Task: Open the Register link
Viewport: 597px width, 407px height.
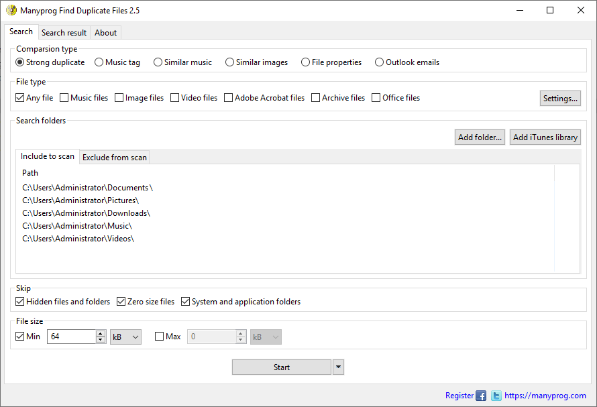Action: click(x=459, y=396)
